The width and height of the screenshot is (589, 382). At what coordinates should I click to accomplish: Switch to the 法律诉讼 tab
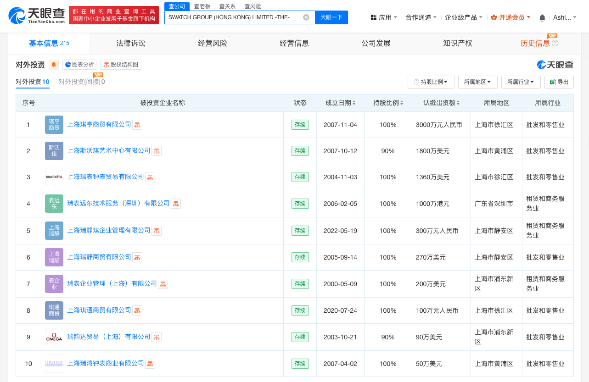[x=131, y=43]
